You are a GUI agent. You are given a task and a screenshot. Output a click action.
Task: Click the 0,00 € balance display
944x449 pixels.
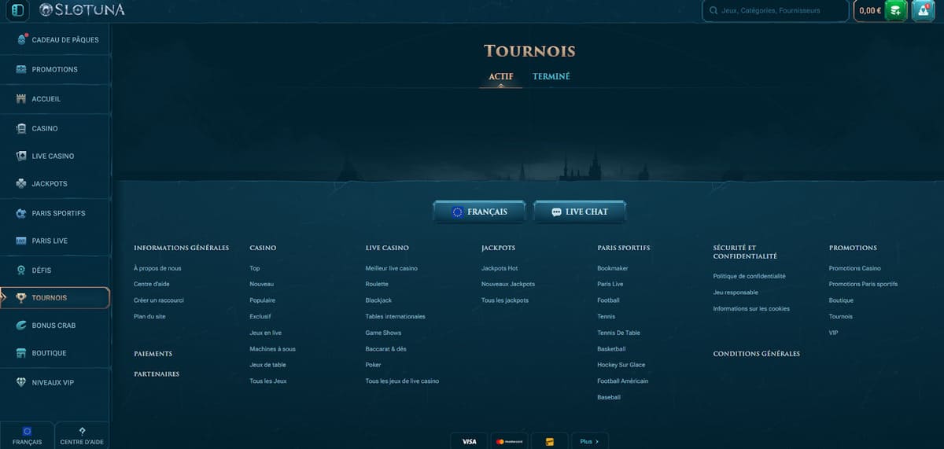(x=869, y=11)
